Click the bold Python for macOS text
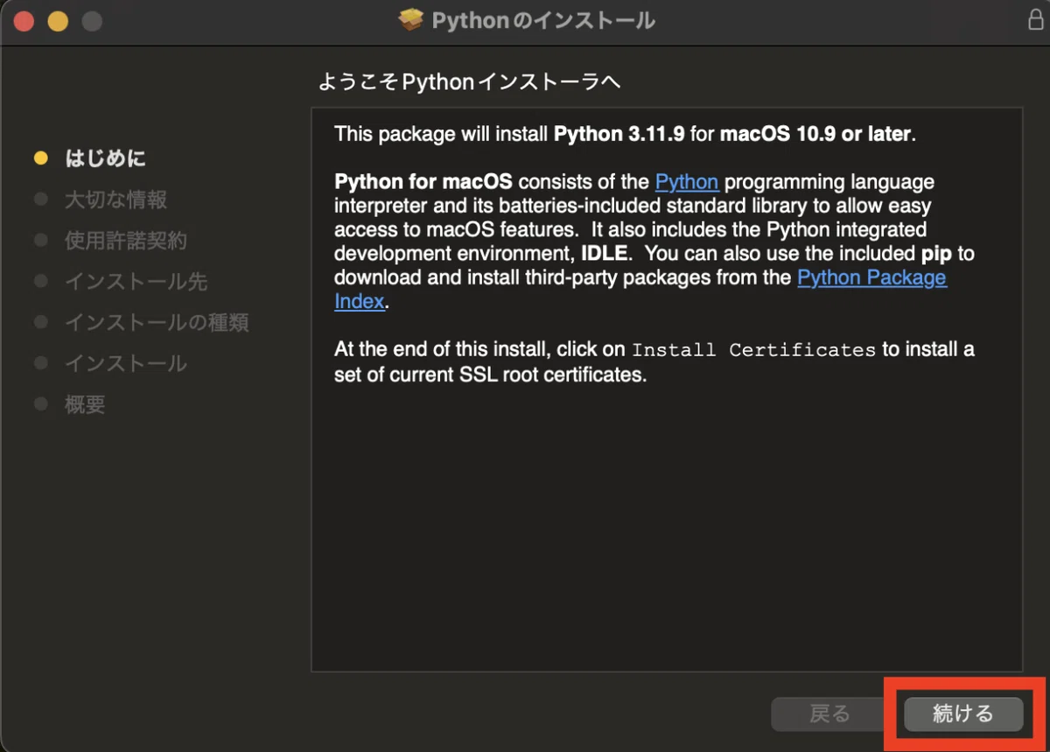Screen dimensions: 1050x752 coord(423,182)
